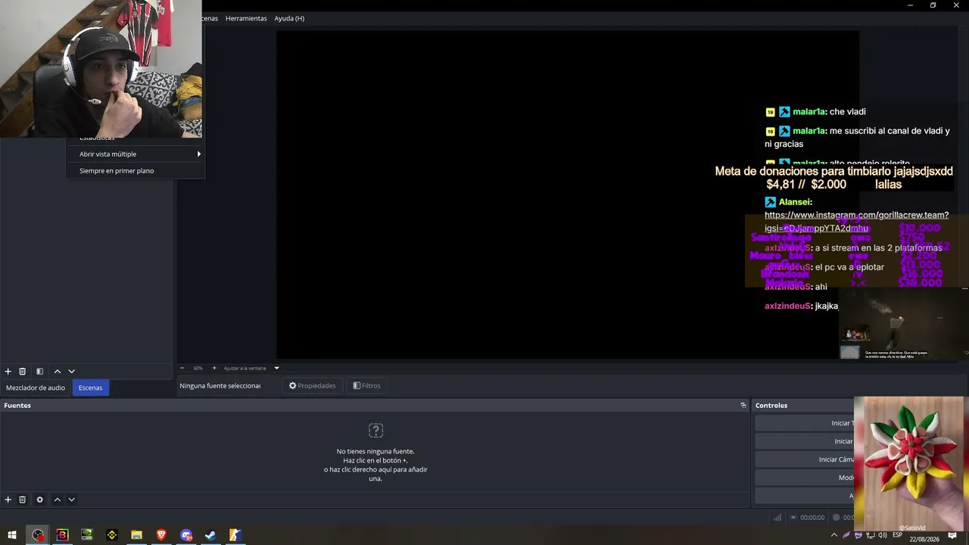Open scene filters icon in scenes toolbar

pyautogui.click(x=39, y=372)
